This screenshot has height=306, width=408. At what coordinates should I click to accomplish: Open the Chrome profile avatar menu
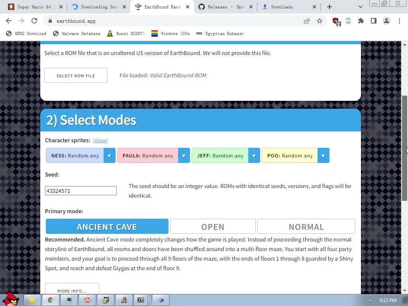[x=386, y=21]
